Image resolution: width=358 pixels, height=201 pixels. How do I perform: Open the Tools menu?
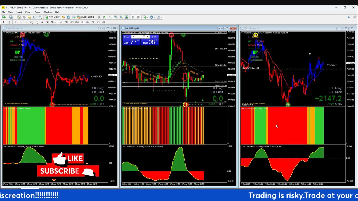coord(37,12)
